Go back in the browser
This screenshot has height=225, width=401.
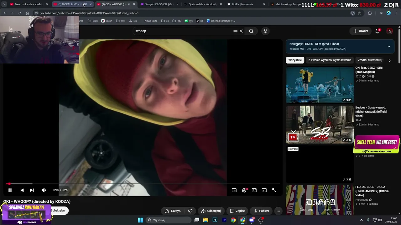coord(5,13)
